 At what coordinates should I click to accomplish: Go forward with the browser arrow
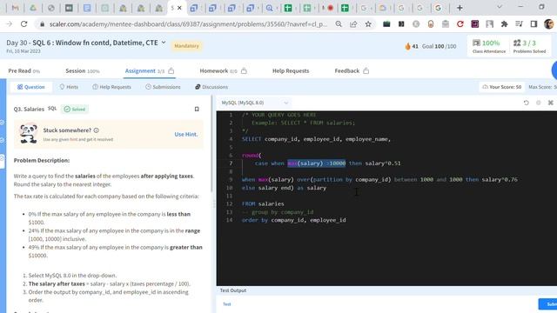click(10, 24)
